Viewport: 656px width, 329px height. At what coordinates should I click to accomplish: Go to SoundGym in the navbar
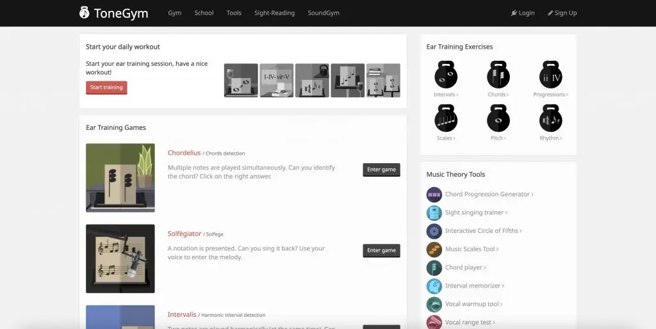pyautogui.click(x=324, y=13)
